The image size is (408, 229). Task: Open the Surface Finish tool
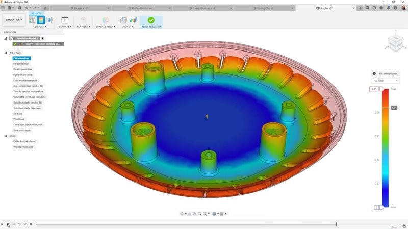(105, 20)
